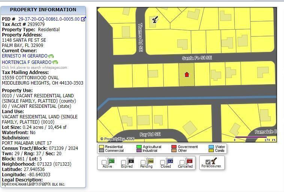Open the PID 29-37-20-GQ-00861.0-0005.00 link
This screenshot has width=284, height=192.
click(x=49, y=19)
